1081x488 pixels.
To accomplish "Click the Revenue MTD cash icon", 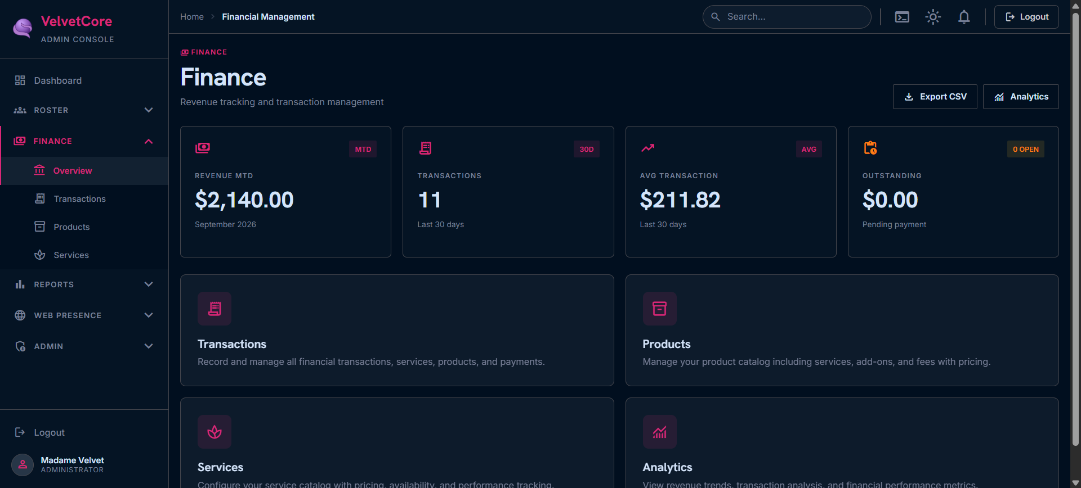I will tap(203, 148).
